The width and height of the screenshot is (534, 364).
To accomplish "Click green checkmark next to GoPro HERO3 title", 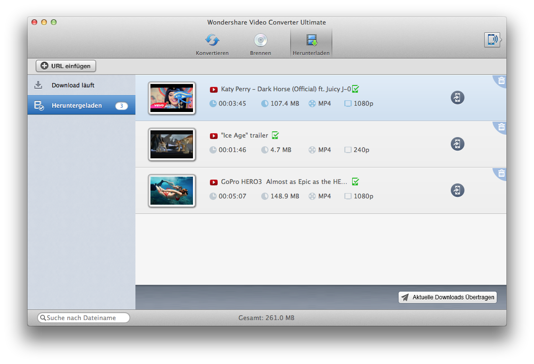I will (x=356, y=182).
